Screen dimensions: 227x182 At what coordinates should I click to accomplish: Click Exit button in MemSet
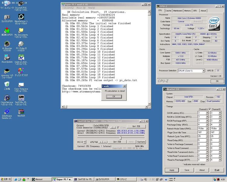click(217, 170)
